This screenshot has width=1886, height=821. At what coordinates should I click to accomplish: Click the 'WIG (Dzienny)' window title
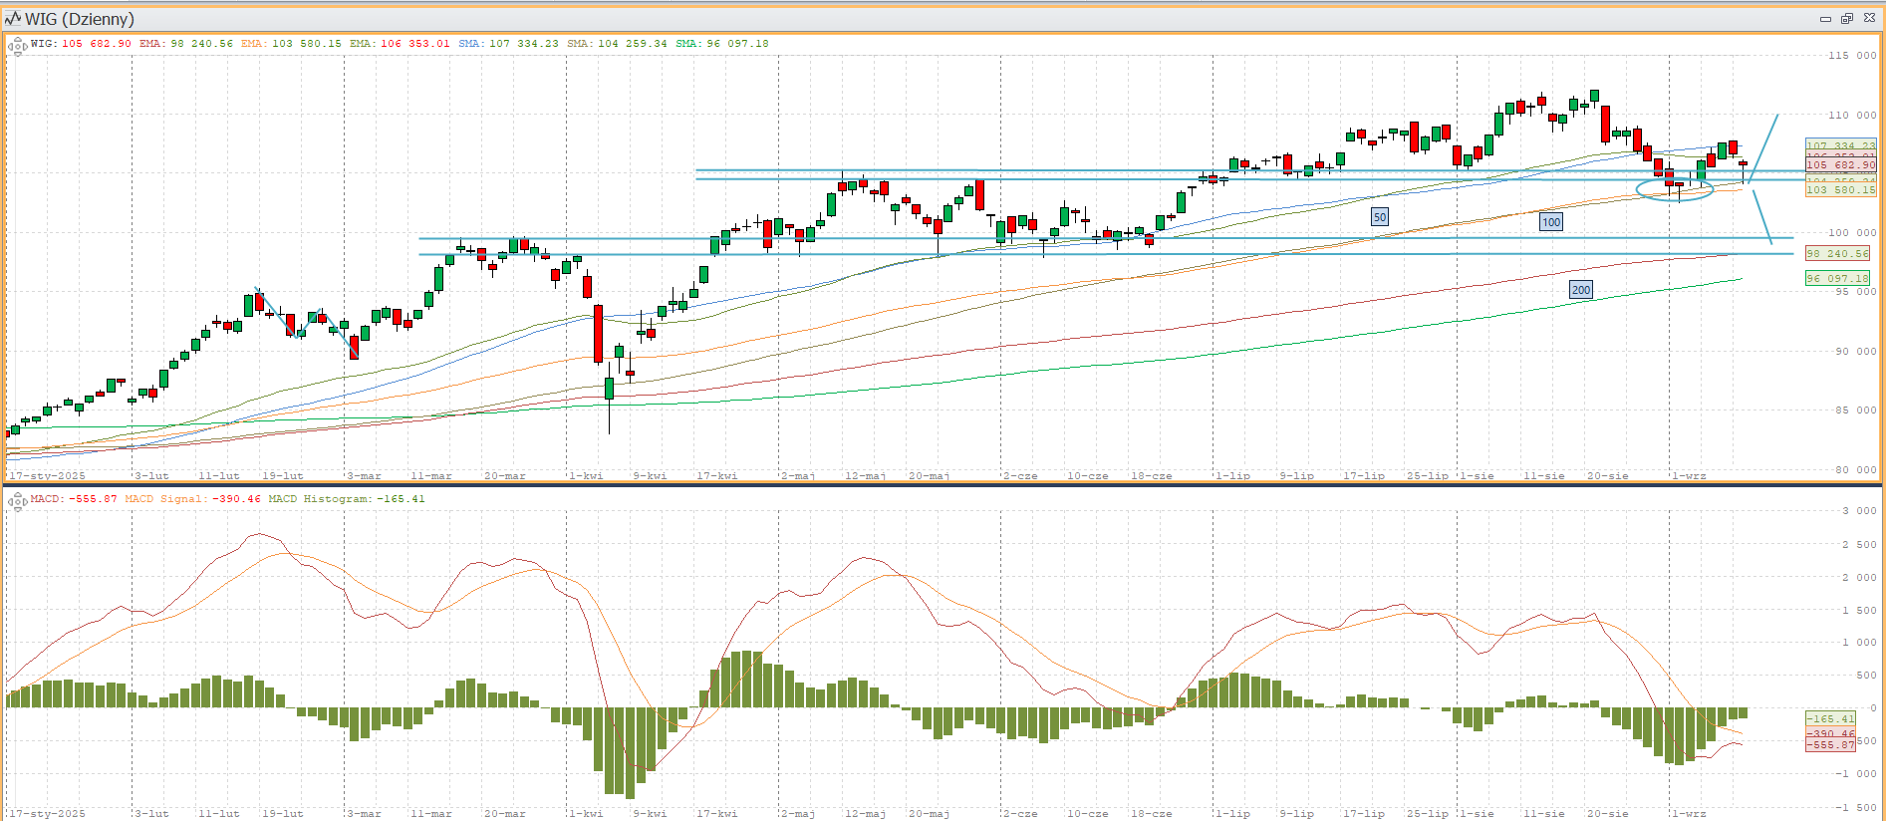[80, 19]
